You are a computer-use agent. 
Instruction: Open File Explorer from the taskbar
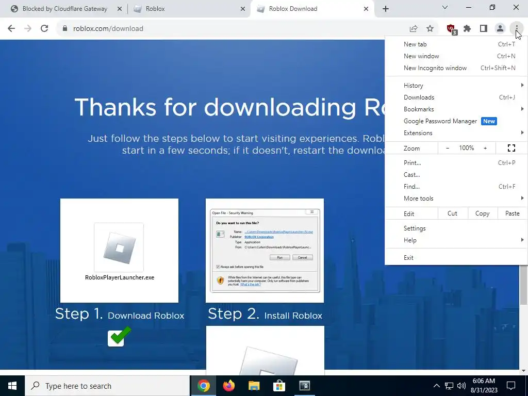254,386
